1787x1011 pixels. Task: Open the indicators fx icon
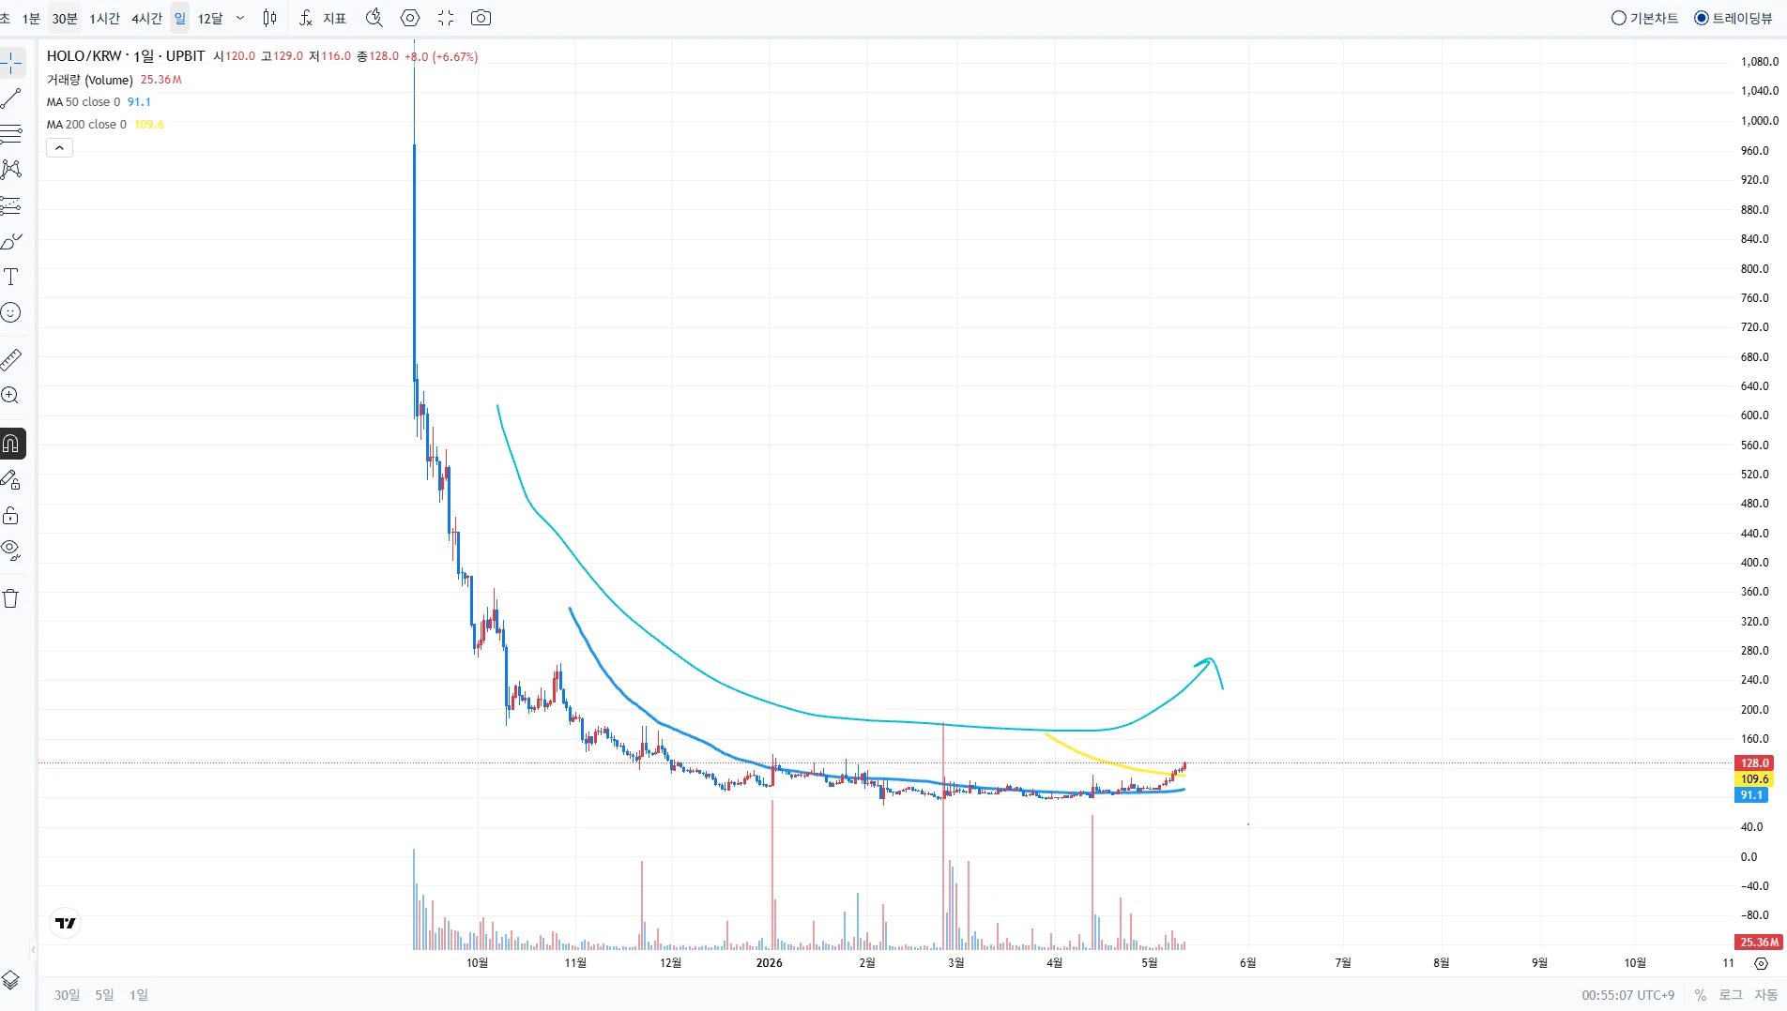point(305,18)
